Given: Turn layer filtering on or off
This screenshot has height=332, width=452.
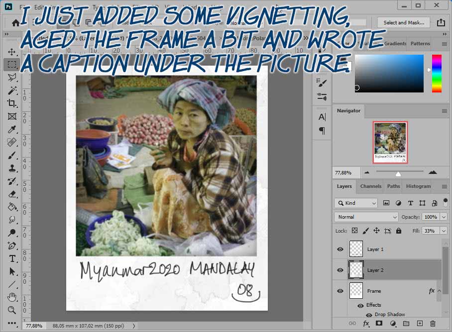Looking at the screenshot, I should (x=446, y=202).
